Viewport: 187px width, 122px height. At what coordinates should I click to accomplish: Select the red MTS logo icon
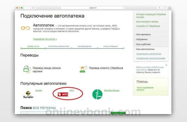pos(63,94)
